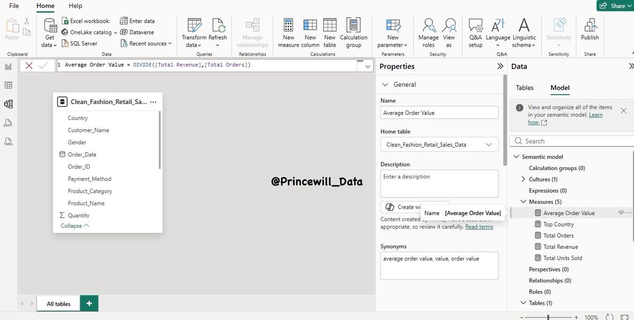
Task: Commit the formula with checkmark
Action: pos(43,65)
